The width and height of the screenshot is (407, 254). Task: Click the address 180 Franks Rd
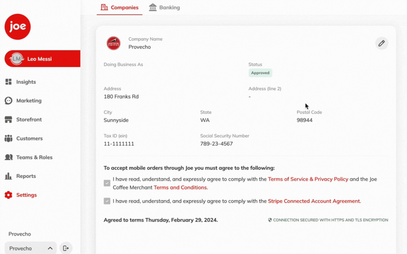(x=121, y=97)
